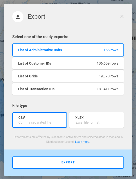
Task: Click the download arrow icon beside Export
Action: (18, 17)
